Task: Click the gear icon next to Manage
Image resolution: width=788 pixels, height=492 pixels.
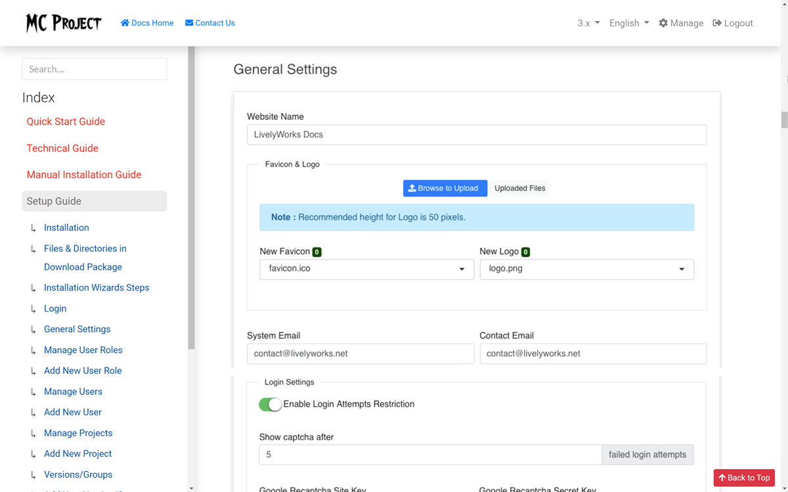Action: click(663, 23)
